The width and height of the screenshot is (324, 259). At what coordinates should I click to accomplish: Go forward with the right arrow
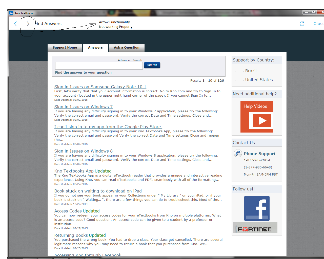[28, 24]
